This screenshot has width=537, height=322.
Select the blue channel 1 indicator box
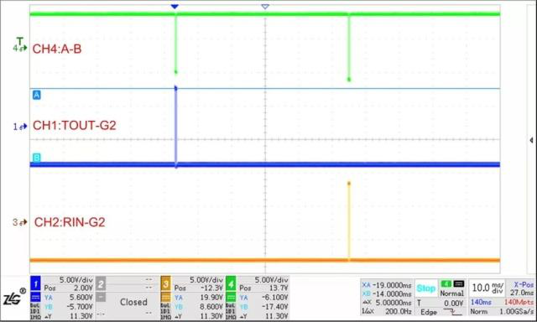[x=35, y=283]
